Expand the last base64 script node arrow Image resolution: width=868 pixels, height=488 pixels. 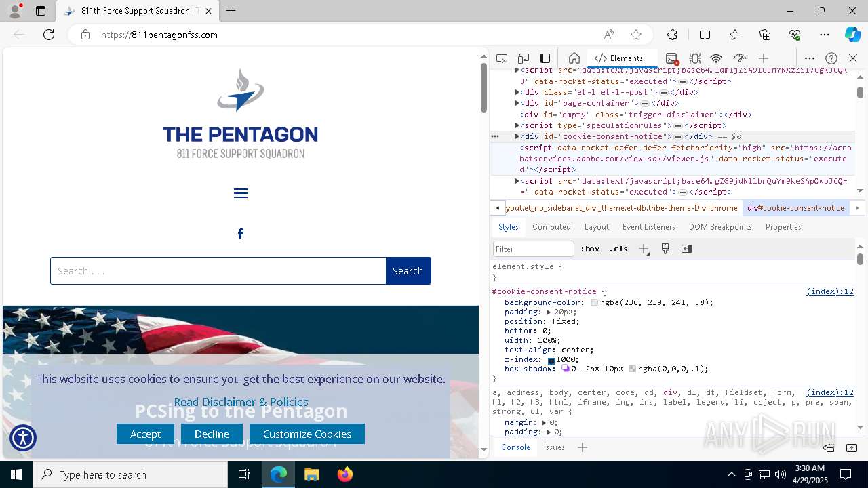click(x=517, y=181)
